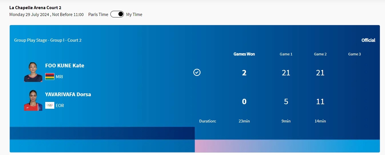Click the Game 1 column header

point(286,54)
